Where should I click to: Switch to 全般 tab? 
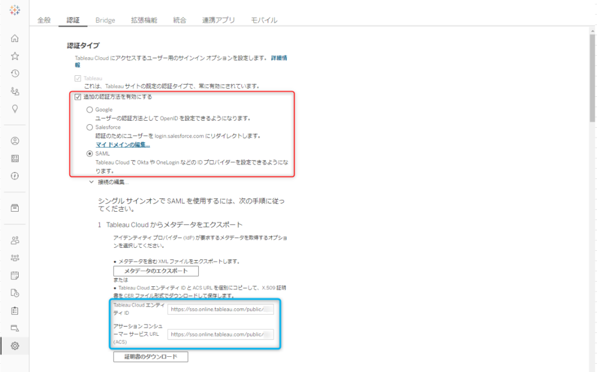(x=44, y=20)
